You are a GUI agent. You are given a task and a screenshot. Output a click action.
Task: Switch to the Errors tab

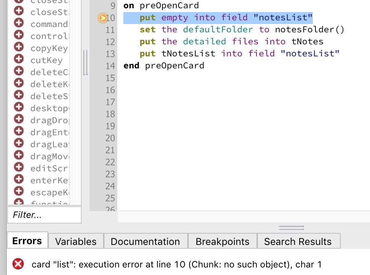pyautogui.click(x=27, y=241)
